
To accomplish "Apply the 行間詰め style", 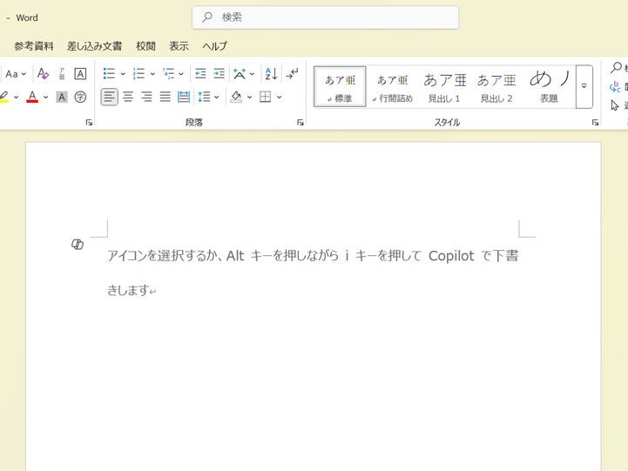I will click(x=392, y=87).
